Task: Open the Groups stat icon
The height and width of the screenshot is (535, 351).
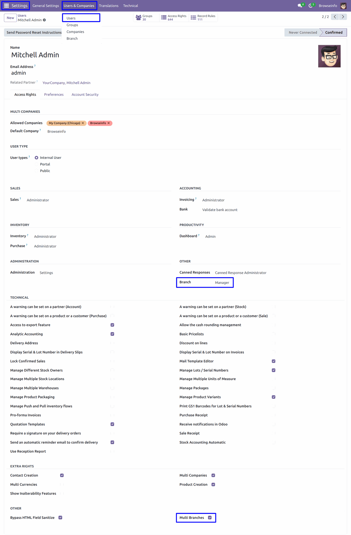Action: (138, 18)
